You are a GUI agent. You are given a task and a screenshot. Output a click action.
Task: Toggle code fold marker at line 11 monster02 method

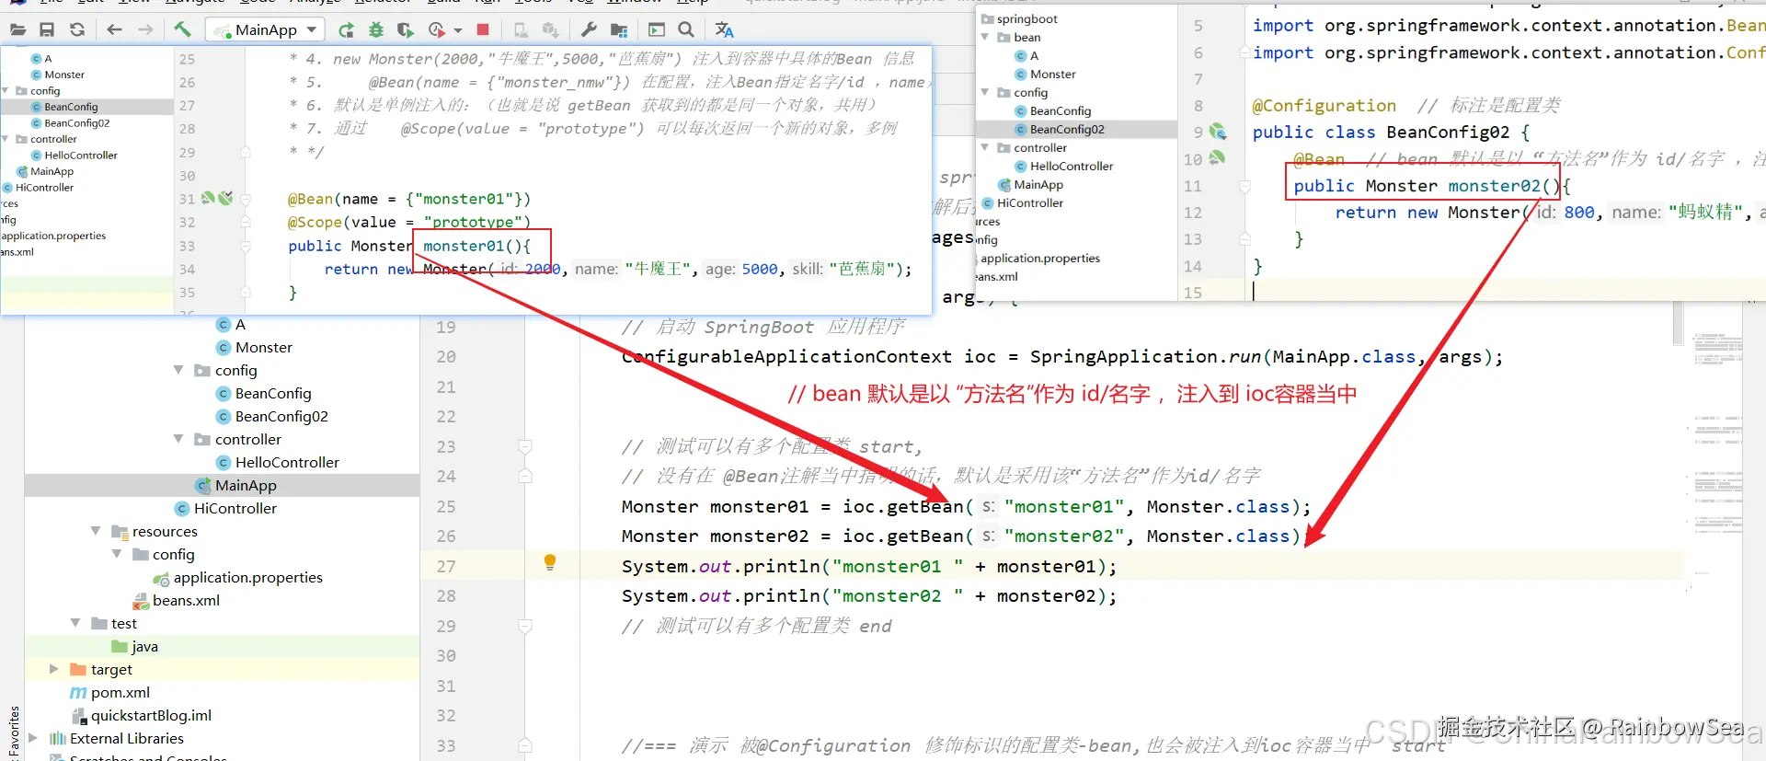point(1244,186)
